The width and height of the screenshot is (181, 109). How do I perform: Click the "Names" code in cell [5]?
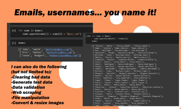[22, 43]
